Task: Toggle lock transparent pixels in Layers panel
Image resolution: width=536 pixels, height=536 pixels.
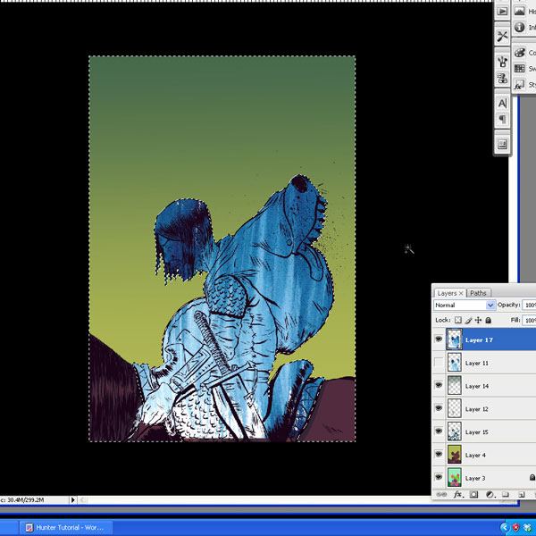Action: [x=458, y=320]
